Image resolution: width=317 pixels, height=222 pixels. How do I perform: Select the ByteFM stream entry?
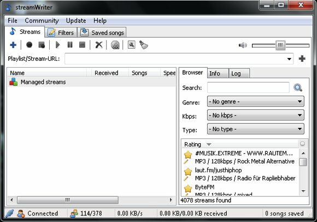click(240, 190)
